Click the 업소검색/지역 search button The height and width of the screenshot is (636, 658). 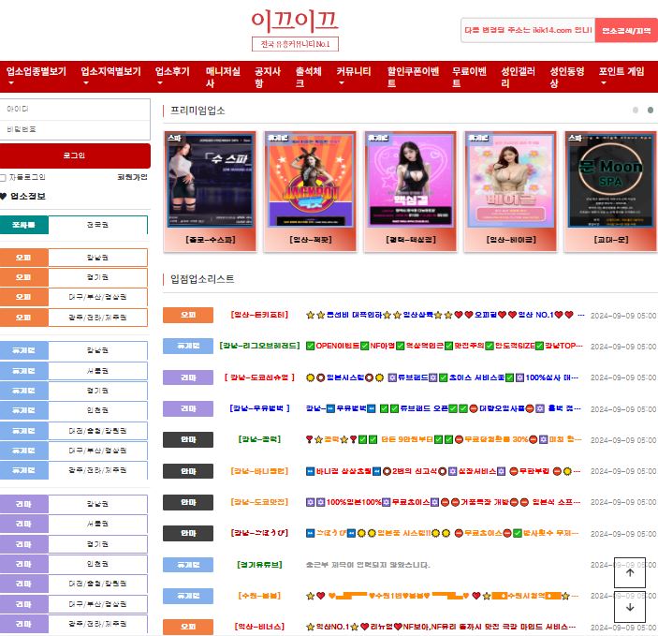pos(626,30)
